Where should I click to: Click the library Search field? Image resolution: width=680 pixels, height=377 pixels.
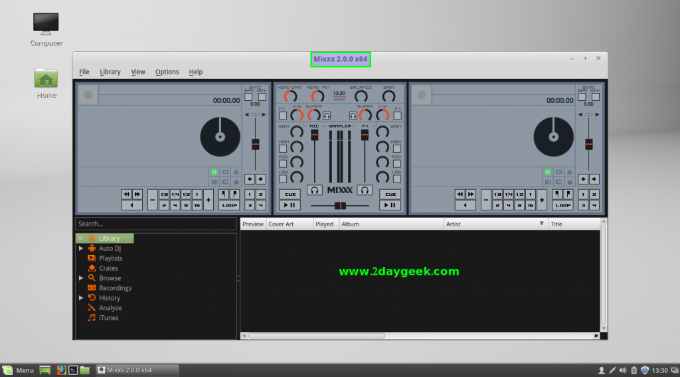click(155, 224)
